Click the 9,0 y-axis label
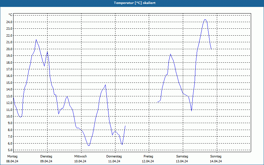264x165 pixels. [10, 123]
